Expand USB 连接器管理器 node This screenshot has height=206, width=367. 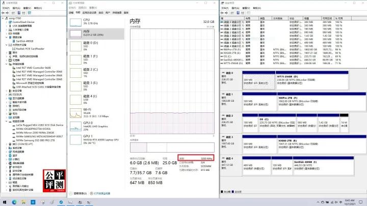coord(7,26)
